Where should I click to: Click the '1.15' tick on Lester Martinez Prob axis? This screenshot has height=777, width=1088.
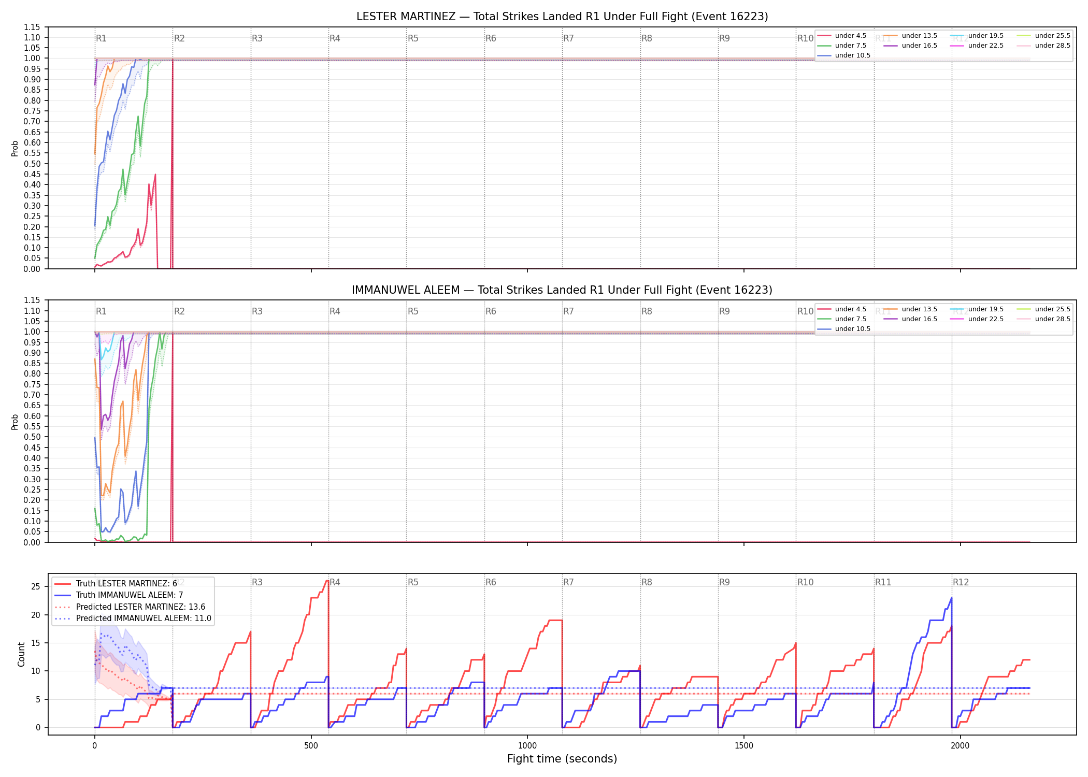32,27
